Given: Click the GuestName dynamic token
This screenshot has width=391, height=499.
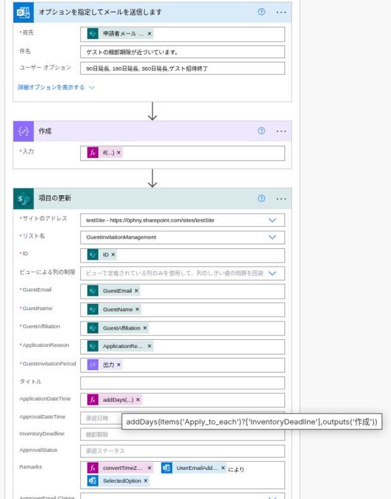Looking at the screenshot, I should pos(114,310).
